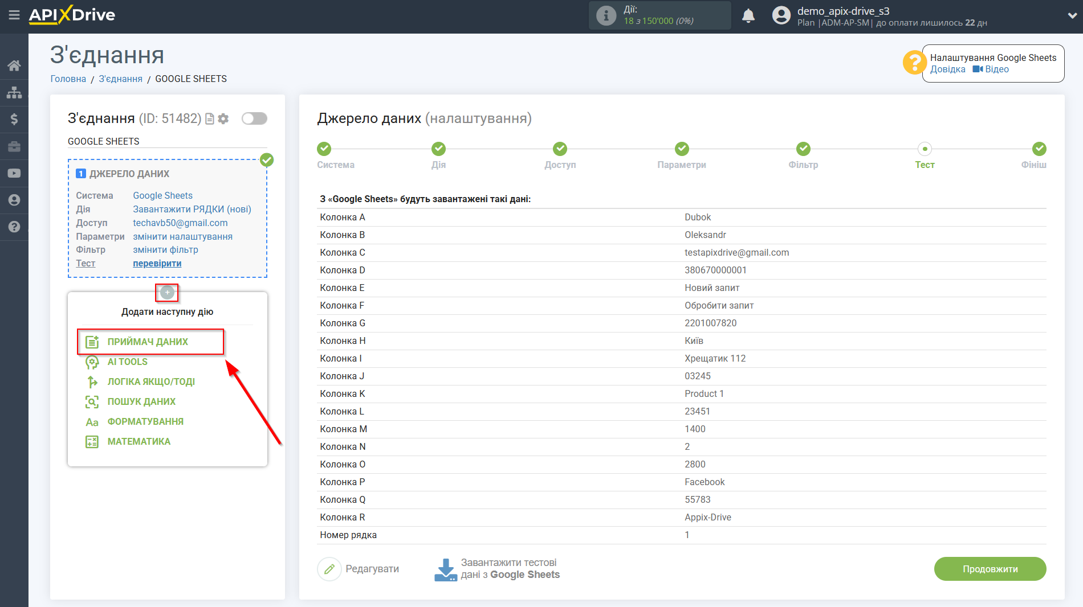This screenshot has height=607, width=1083.
Task: Select ФОРМАТУВАННЯ menu item
Action: tap(145, 421)
